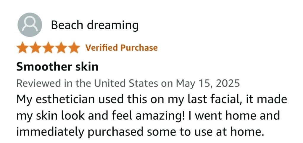The width and height of the screenshot is (303, 143).
Task: Click the word immediately in the review
Action: (50, 132)
